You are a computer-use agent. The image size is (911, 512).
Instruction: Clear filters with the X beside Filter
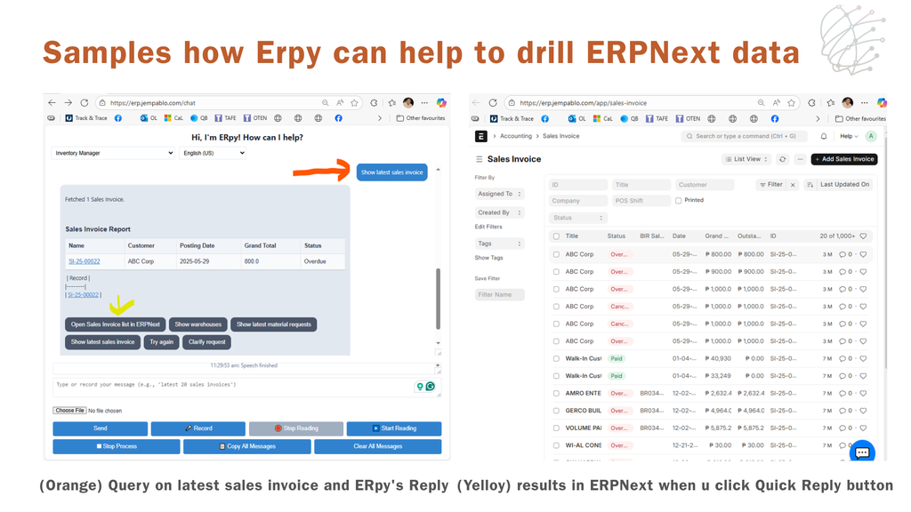click(793, 185)
